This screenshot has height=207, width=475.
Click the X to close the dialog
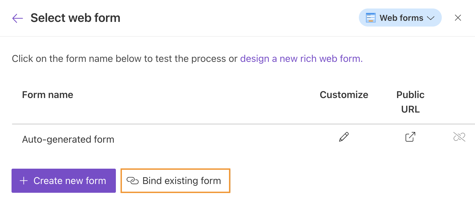(458, 18)
